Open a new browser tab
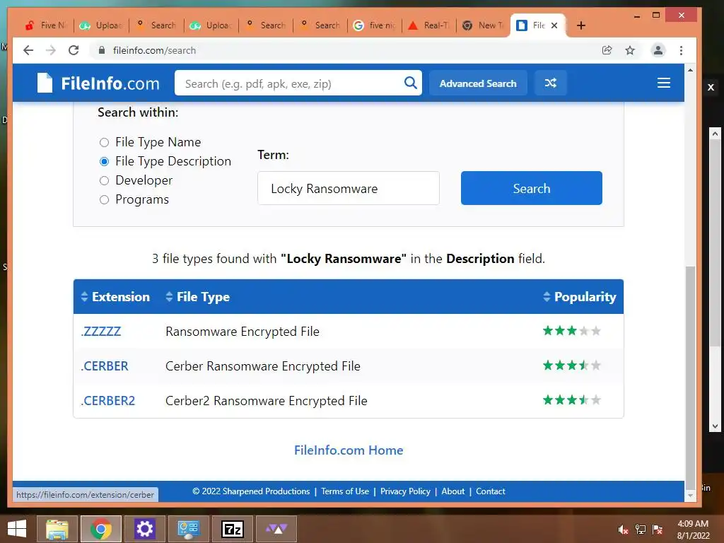 [581, 25]
